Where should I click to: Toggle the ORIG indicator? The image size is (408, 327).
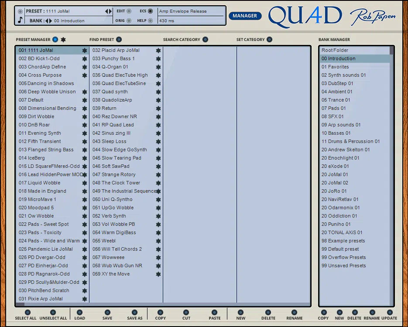(x=130, y=20)
